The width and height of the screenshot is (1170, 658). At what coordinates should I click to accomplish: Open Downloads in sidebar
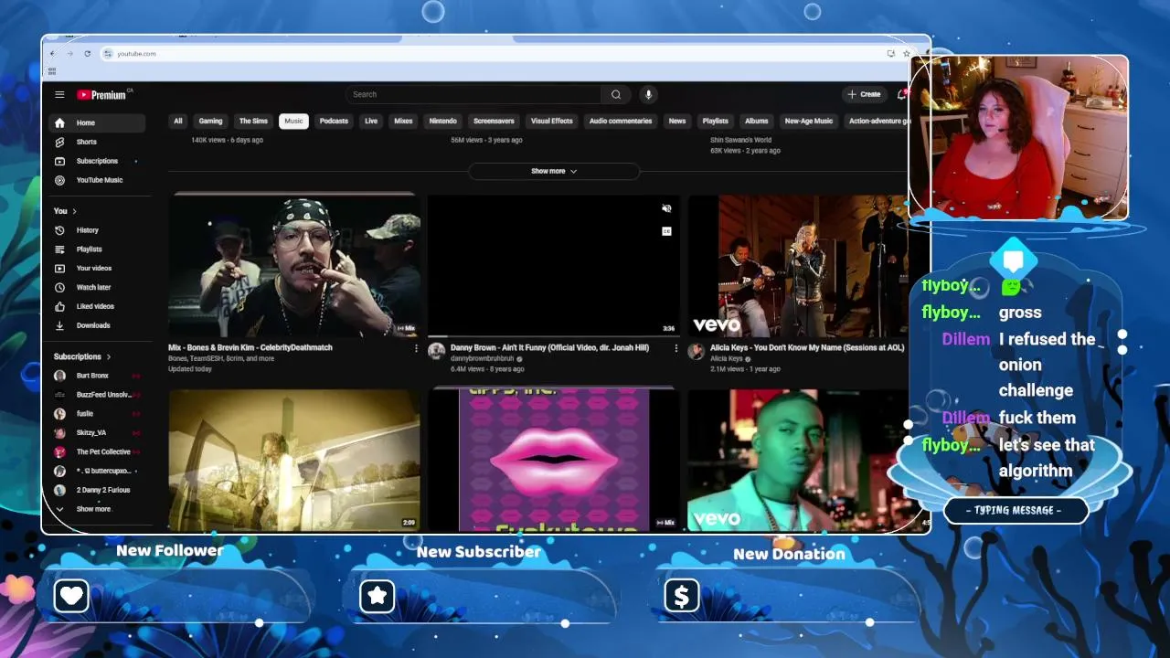(x=98, y=325)
